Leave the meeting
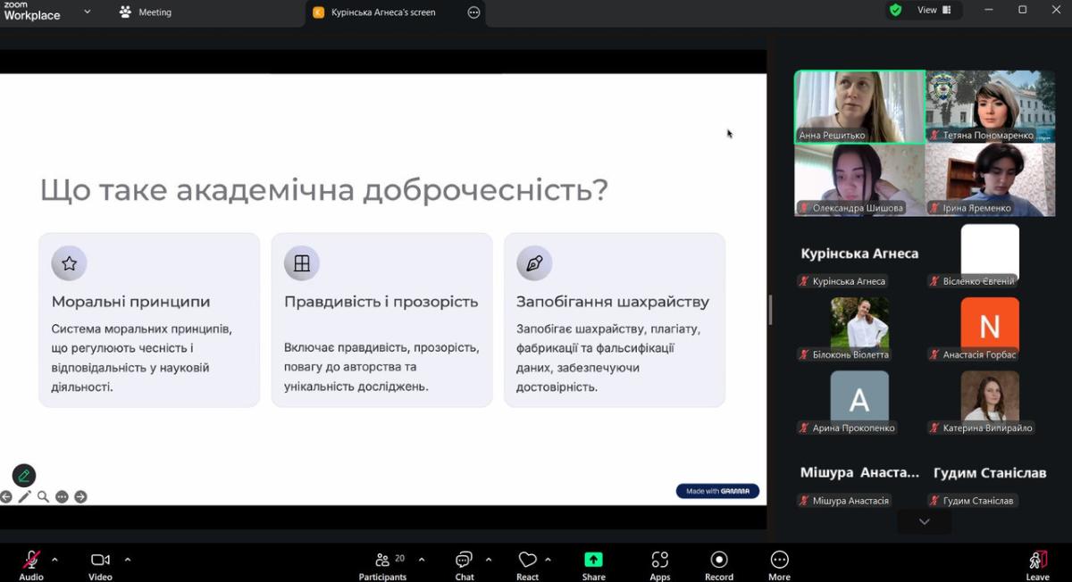The height and width of the screenshot is (582, 1072). point(1037,565)
